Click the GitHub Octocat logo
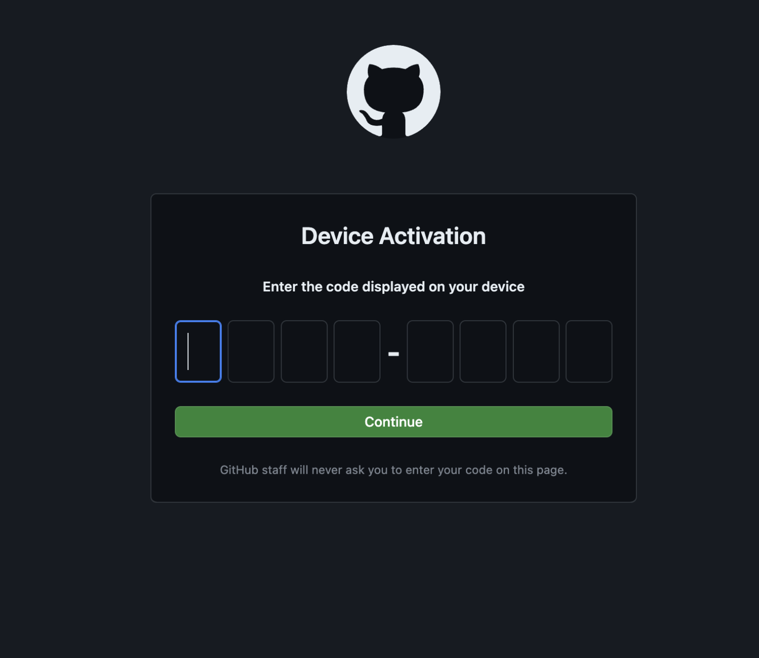Viewport: 759px width, 658px height. tap(393, 92)
